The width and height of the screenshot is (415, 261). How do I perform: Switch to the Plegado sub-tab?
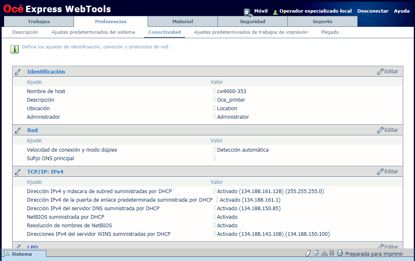click(330, 32)
